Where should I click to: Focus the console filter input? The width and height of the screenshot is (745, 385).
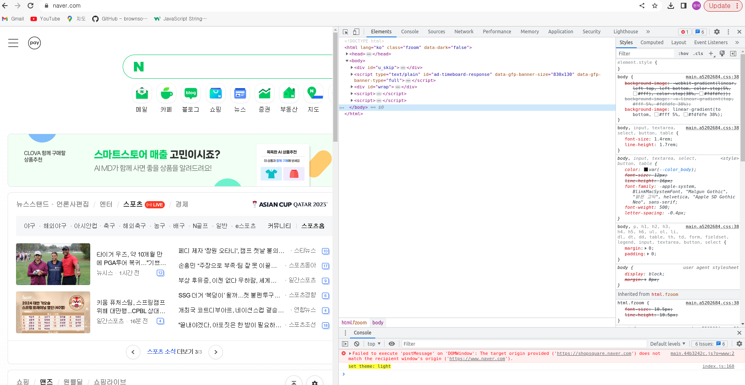pyautogui.click(x=524, y=344)
